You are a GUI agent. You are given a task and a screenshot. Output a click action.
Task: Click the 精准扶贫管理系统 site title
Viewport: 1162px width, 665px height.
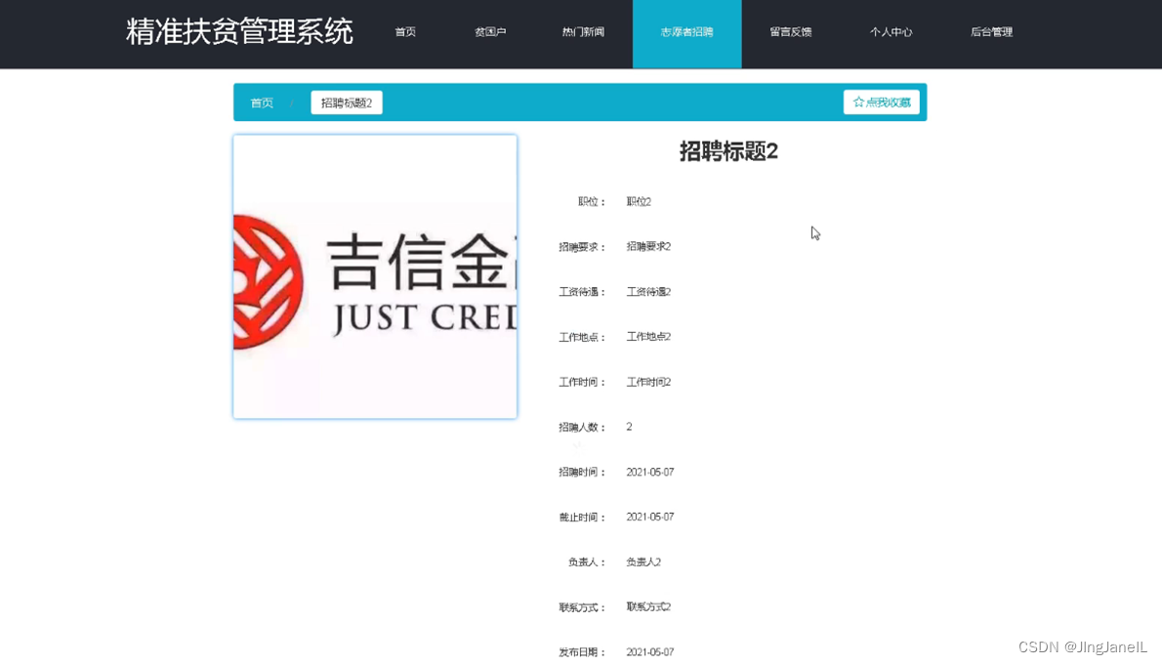(x=239, y=32)
